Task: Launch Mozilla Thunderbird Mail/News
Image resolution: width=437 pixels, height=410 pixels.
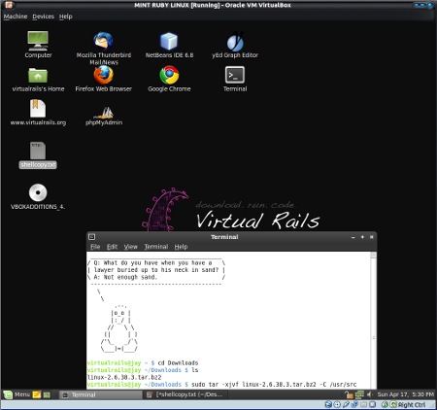Action: pyautogui.click(x=104, y=49)
